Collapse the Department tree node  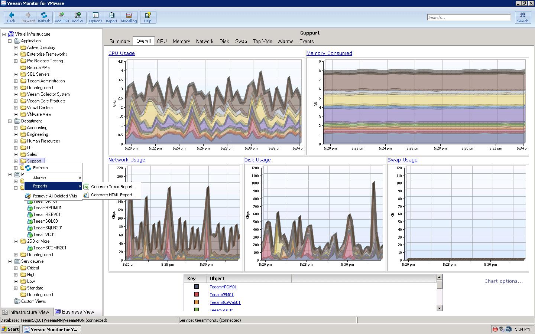click(x=10, y=121)
